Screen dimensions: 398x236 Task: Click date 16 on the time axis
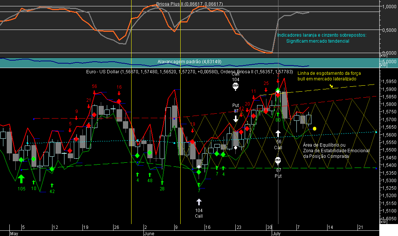(208, 227)
